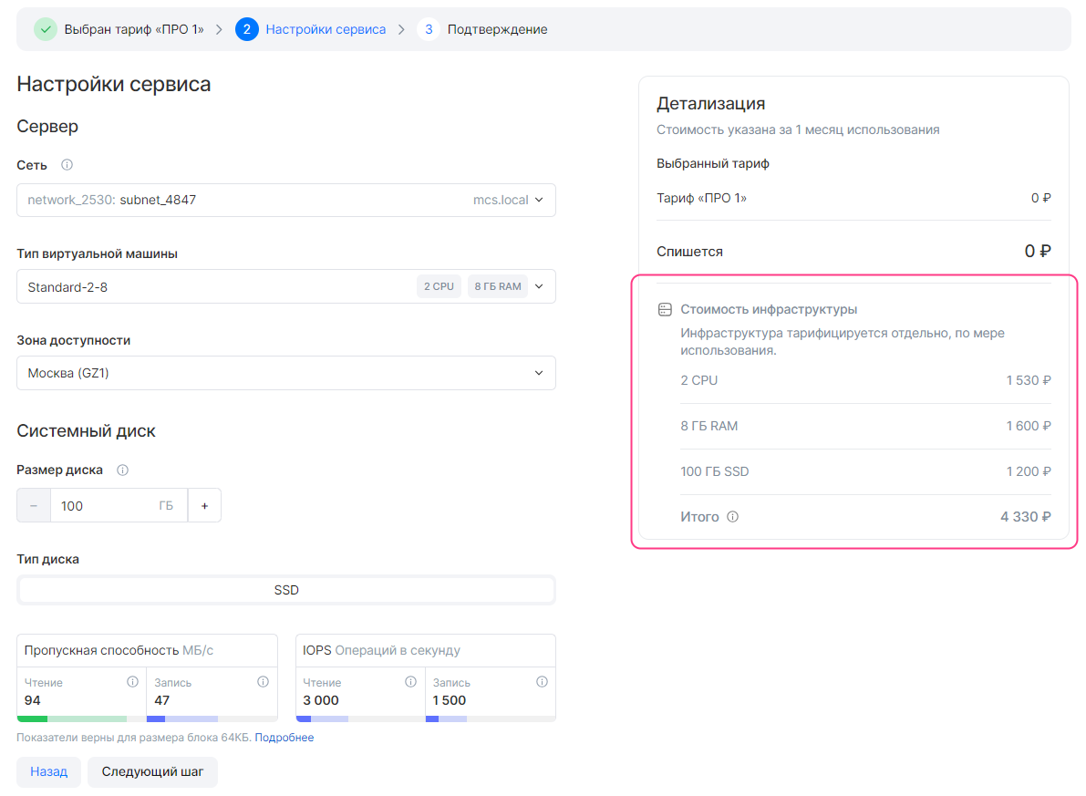This screenshot has height=796, width=1086.
Task: Click info icon for throughput Запись
Action: pos(264,682)
